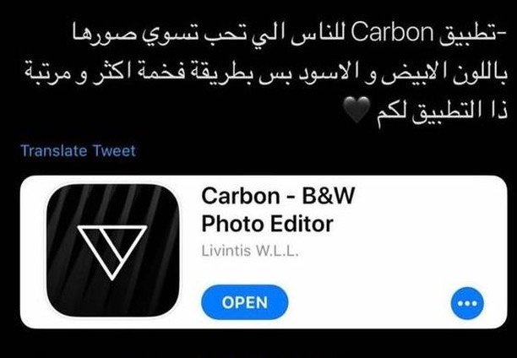Viewport: 517px width, 358px height.
Task: Launch the app with the OPEN button
Action: pos(245,302)
